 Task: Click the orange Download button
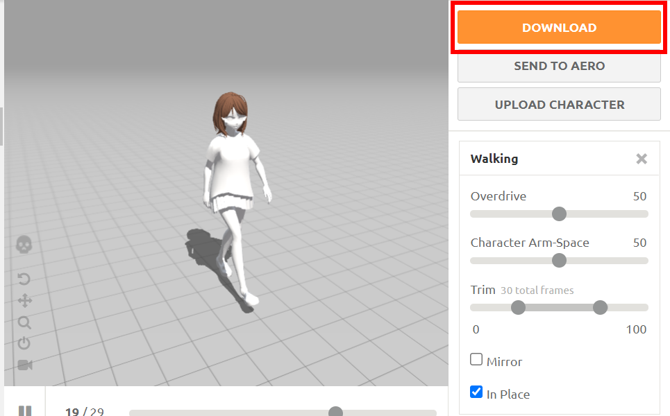(x=559, y=28)
